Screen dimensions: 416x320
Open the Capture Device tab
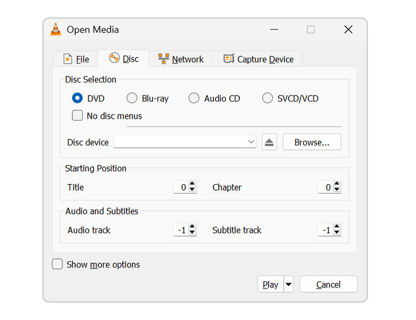tap(258, 59)
